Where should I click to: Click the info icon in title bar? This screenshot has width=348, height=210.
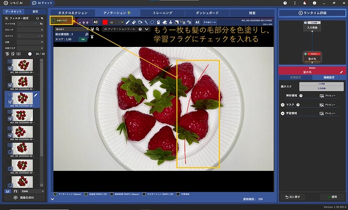[314, 3]
